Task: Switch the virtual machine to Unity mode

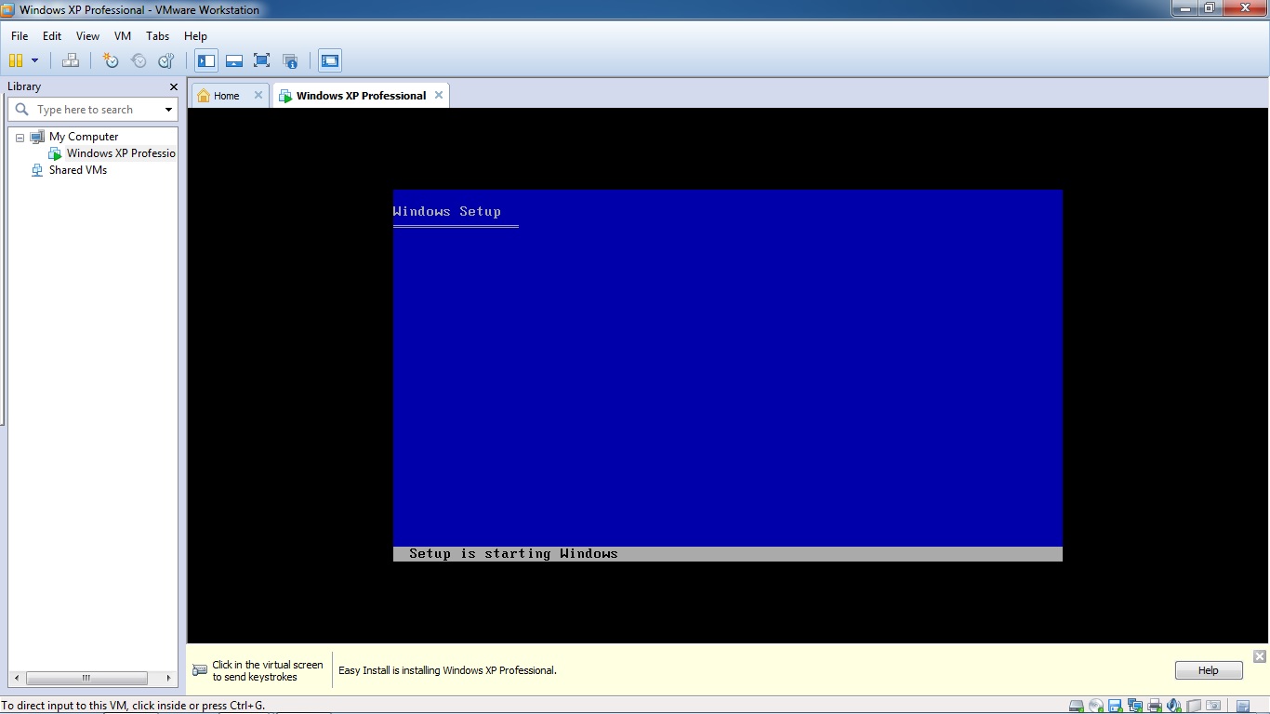Action: (290, 59)
